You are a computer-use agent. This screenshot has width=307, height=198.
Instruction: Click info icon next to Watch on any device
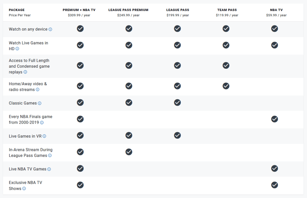[50, 29]
